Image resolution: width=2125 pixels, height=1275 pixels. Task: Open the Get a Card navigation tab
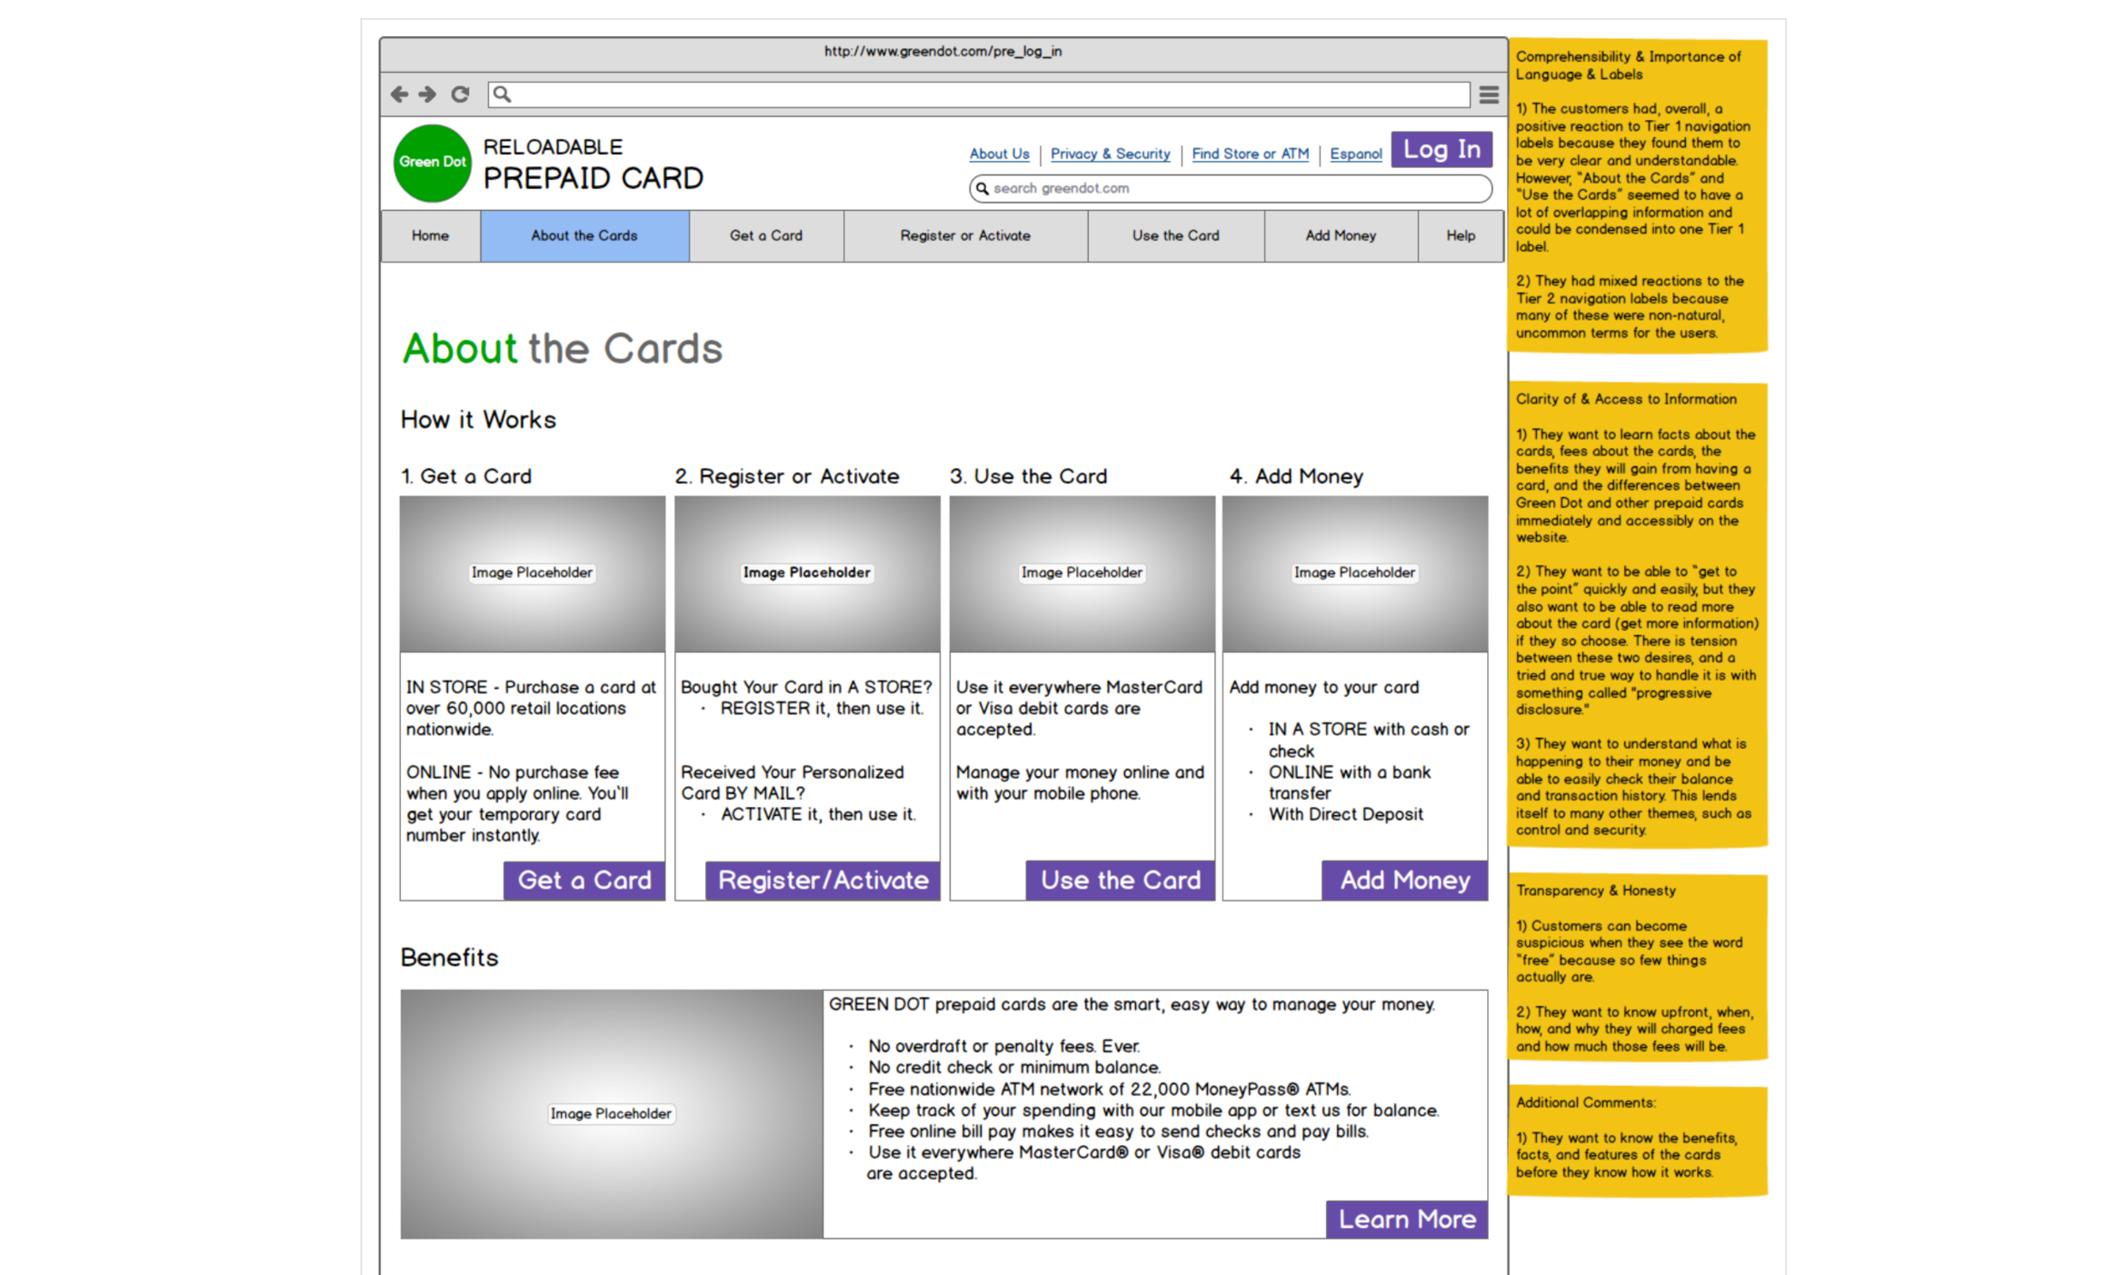[766, 235]
